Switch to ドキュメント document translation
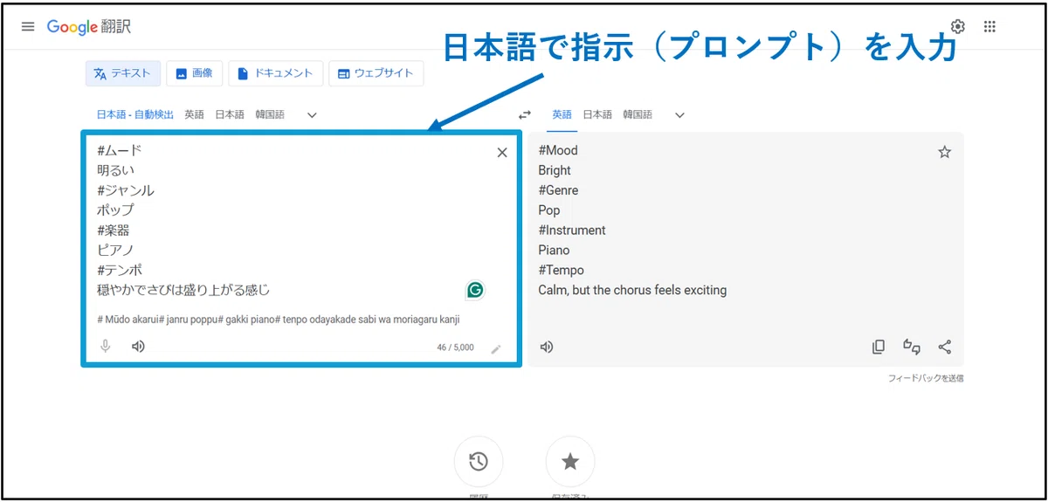The height and width of the screenshot is (502, 1048). 276,73
